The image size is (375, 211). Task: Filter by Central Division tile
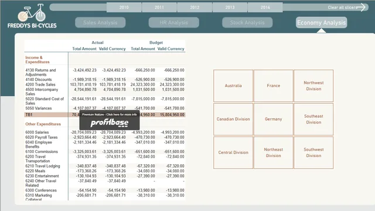pos(233,152)
